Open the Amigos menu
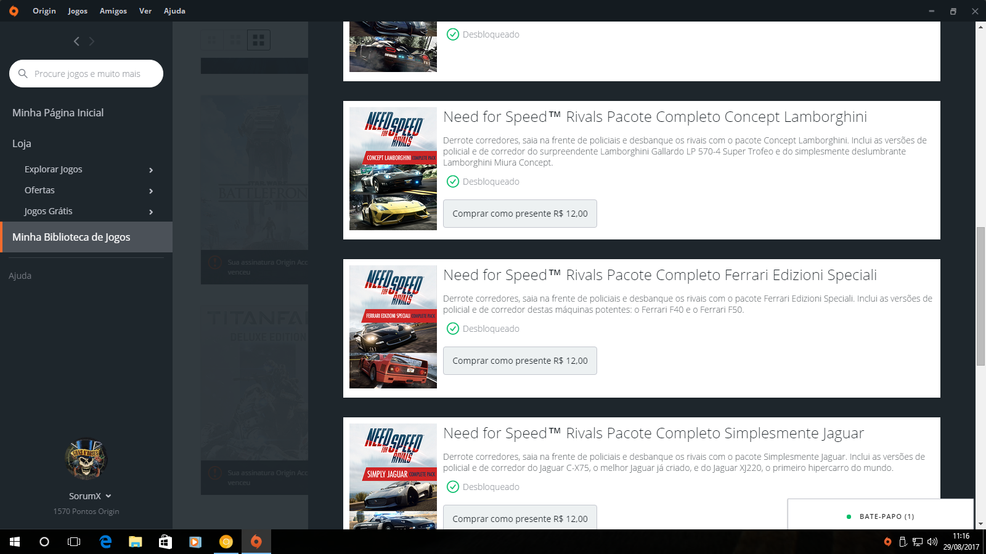This screenshot has height=554, width=986. point(113,11)
